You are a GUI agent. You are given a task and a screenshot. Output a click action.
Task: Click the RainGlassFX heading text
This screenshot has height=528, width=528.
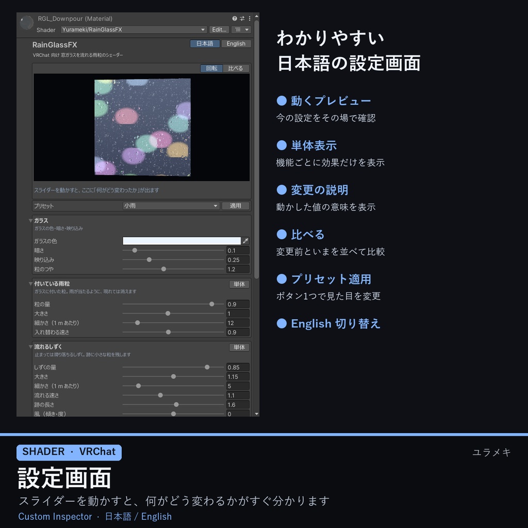55,45
